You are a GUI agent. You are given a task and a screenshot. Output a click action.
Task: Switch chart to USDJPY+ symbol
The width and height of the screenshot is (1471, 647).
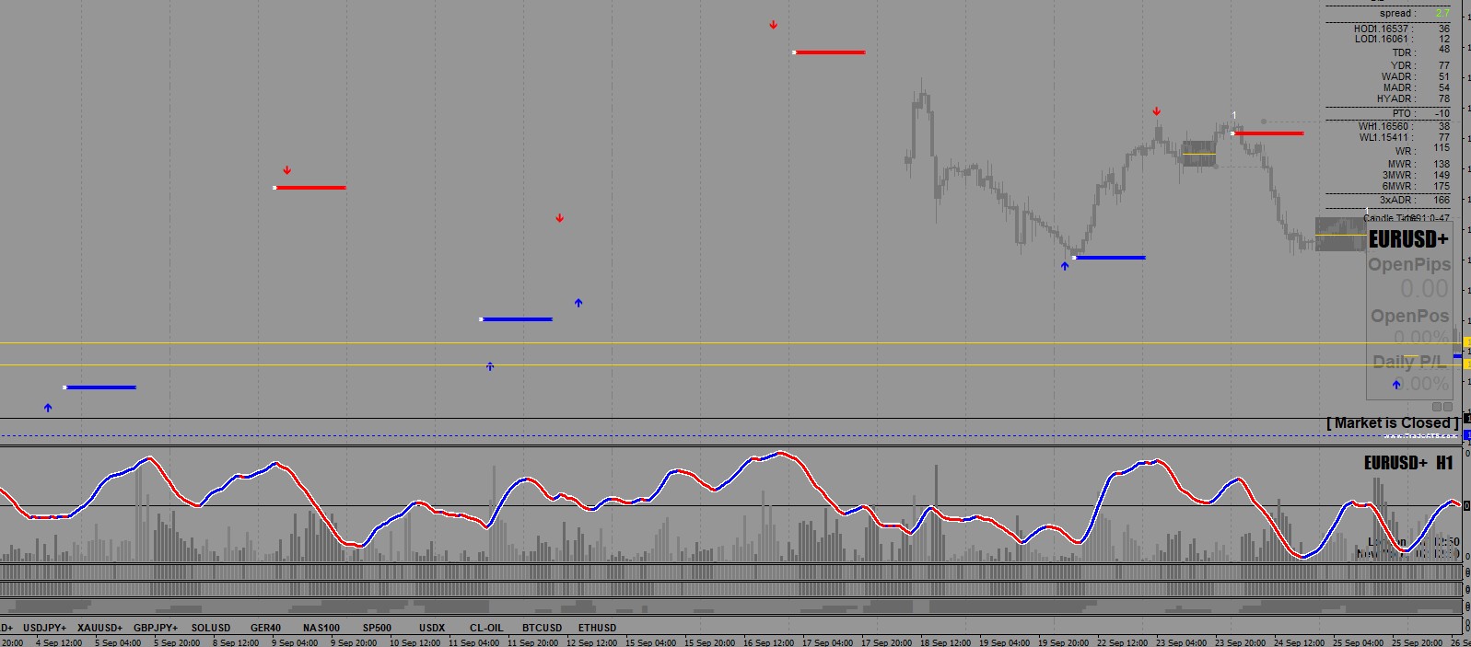click(44, 628)
